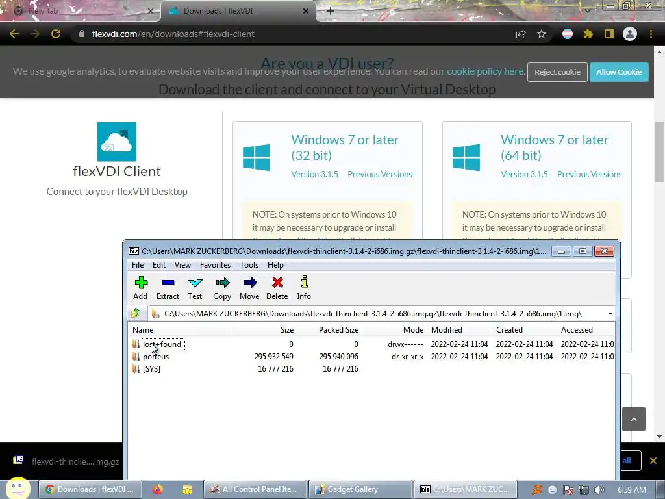The height and width of the screenshot is (499, 665).
Task: Sort by the Size column header
Action: tap(265, 329)
